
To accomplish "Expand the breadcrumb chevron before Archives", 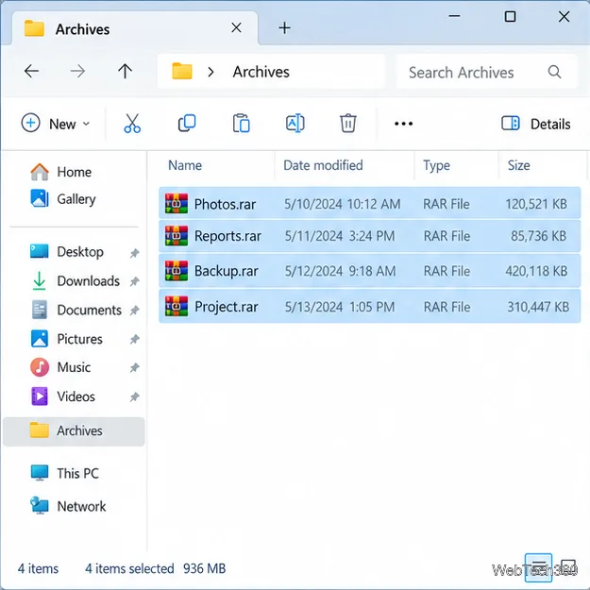I will tap(211, 72).
